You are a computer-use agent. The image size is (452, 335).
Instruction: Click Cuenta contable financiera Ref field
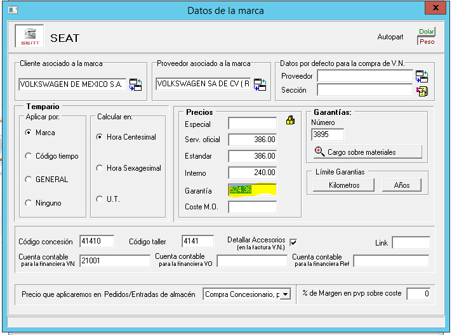click(392, 261)
